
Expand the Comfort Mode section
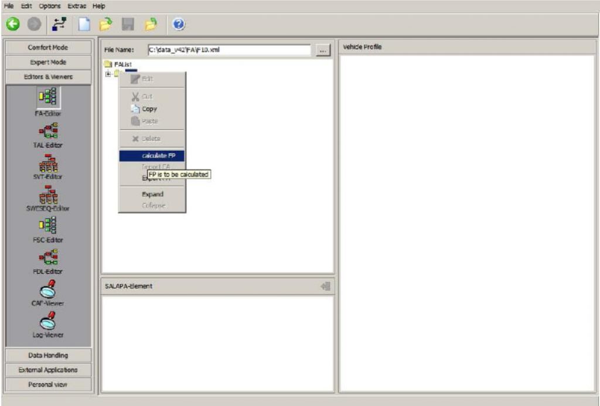pyautogui.click(x=48, y=47)
